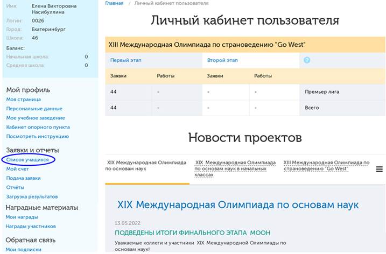
Task: Open Мои подписки link
Action: 23,250
